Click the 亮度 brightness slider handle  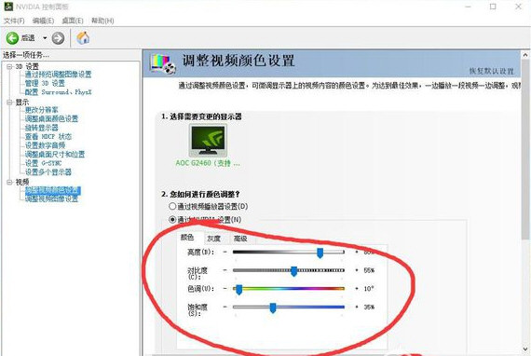(320, 253)
